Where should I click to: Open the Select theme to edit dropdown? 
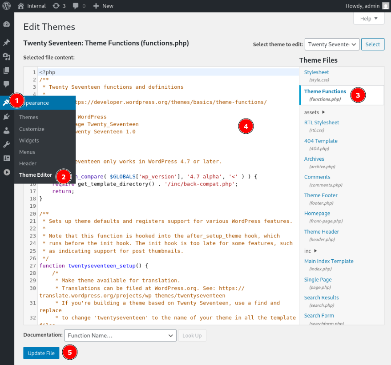(x=332, y=44)
